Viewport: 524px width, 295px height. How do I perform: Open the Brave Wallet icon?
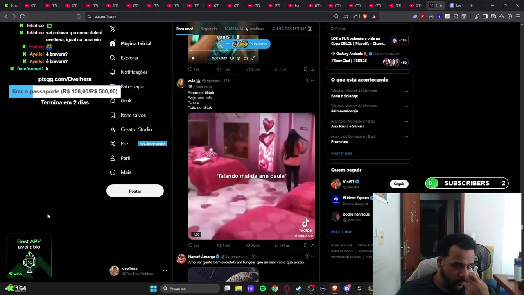point(493,16)
